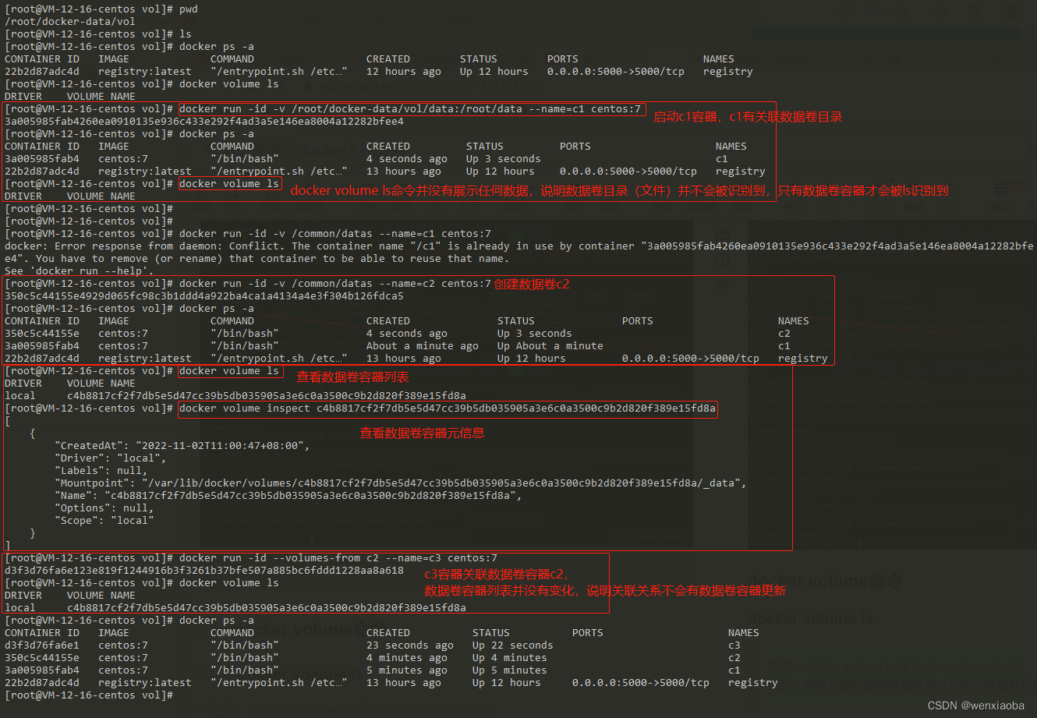Click the '12 hours ago' CREATED value
This screenshot has width=1037, height=718.
coord(404,72)
